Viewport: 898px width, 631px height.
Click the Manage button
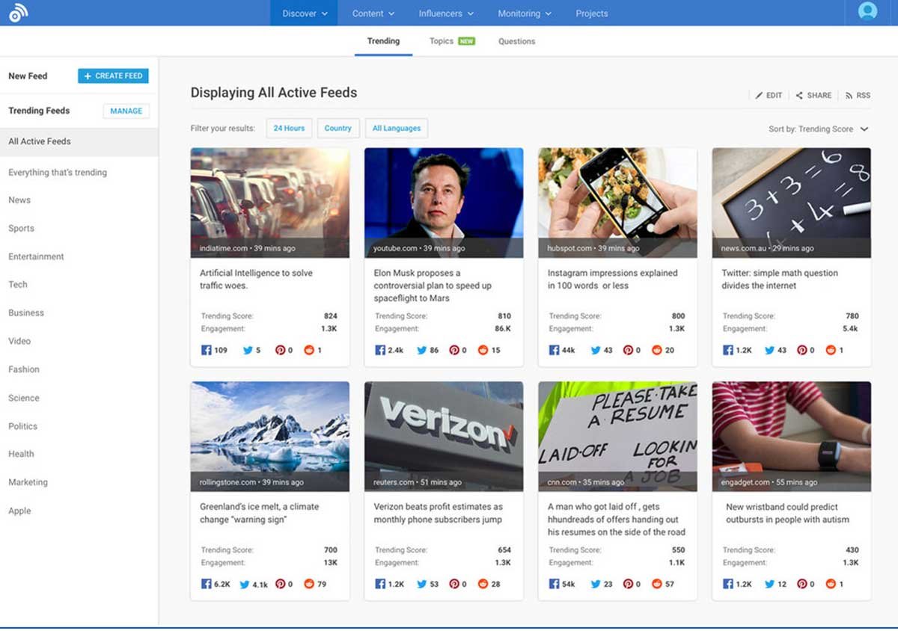click(126, 111)
